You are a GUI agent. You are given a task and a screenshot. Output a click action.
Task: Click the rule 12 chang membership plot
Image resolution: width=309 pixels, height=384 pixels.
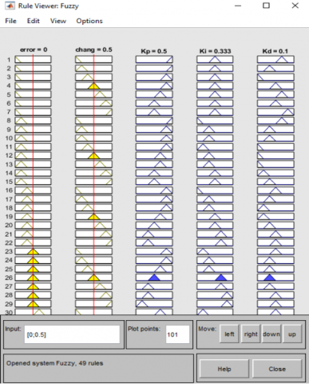tap(93, 155)
